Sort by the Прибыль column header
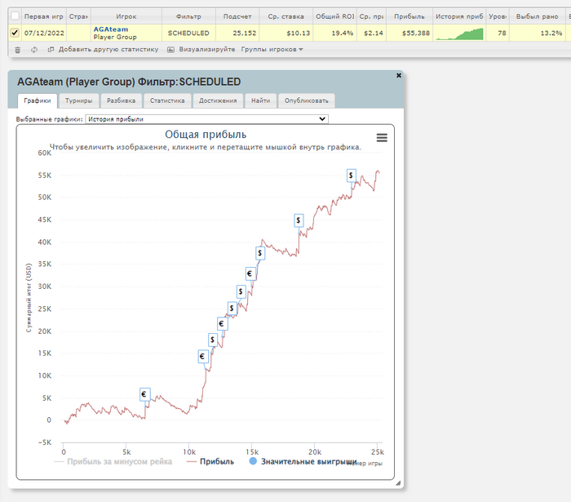The height and width of the screenshot is (502, 571). click(409, 16)
